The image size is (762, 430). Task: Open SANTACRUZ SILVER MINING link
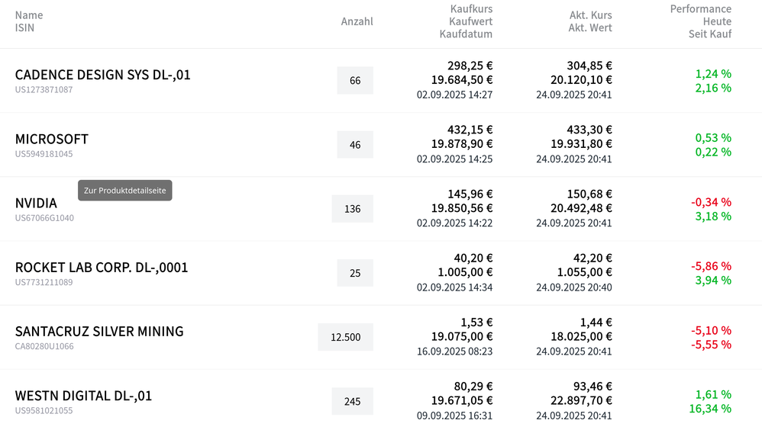pos(99,332)
